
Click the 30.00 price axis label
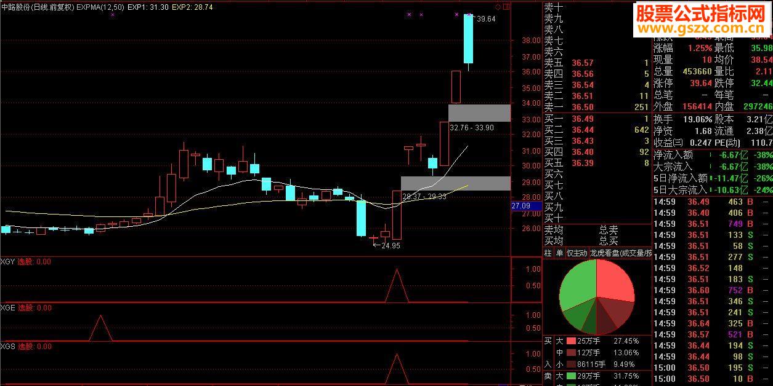pos(531,166)
